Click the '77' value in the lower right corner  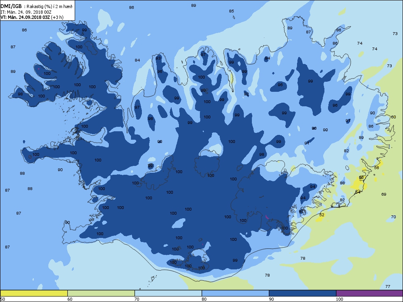388,286
